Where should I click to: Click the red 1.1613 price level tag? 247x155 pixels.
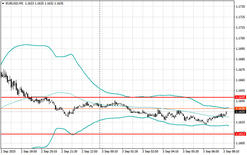(240, 134)
